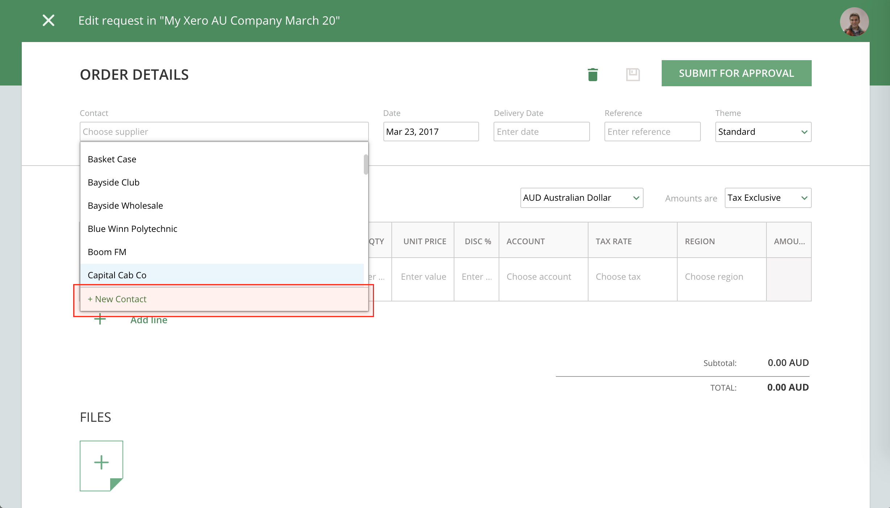The image size is (890, 508).
Task: Click the add file plus icon
Action: [101, 463]
